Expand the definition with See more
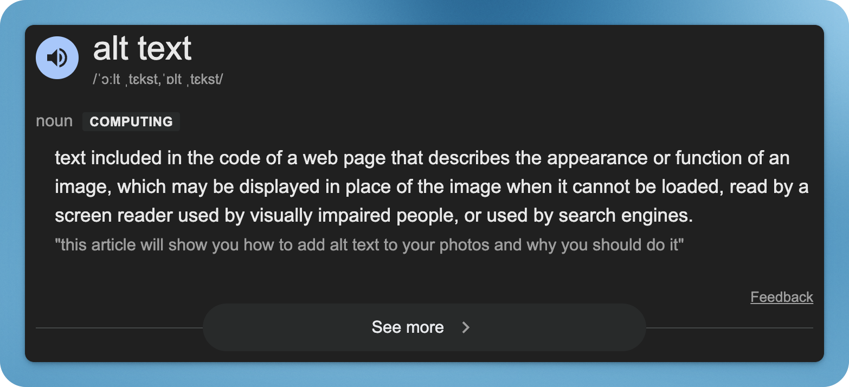The image size is (849, 387). pos(408,327)
